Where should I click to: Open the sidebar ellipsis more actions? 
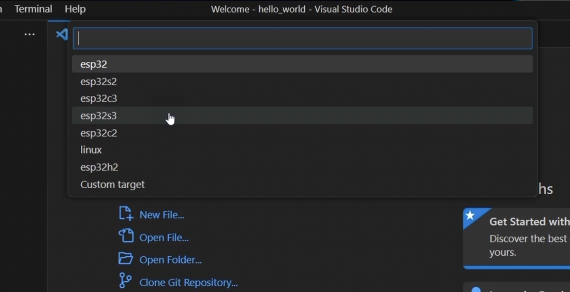point(30,34)
